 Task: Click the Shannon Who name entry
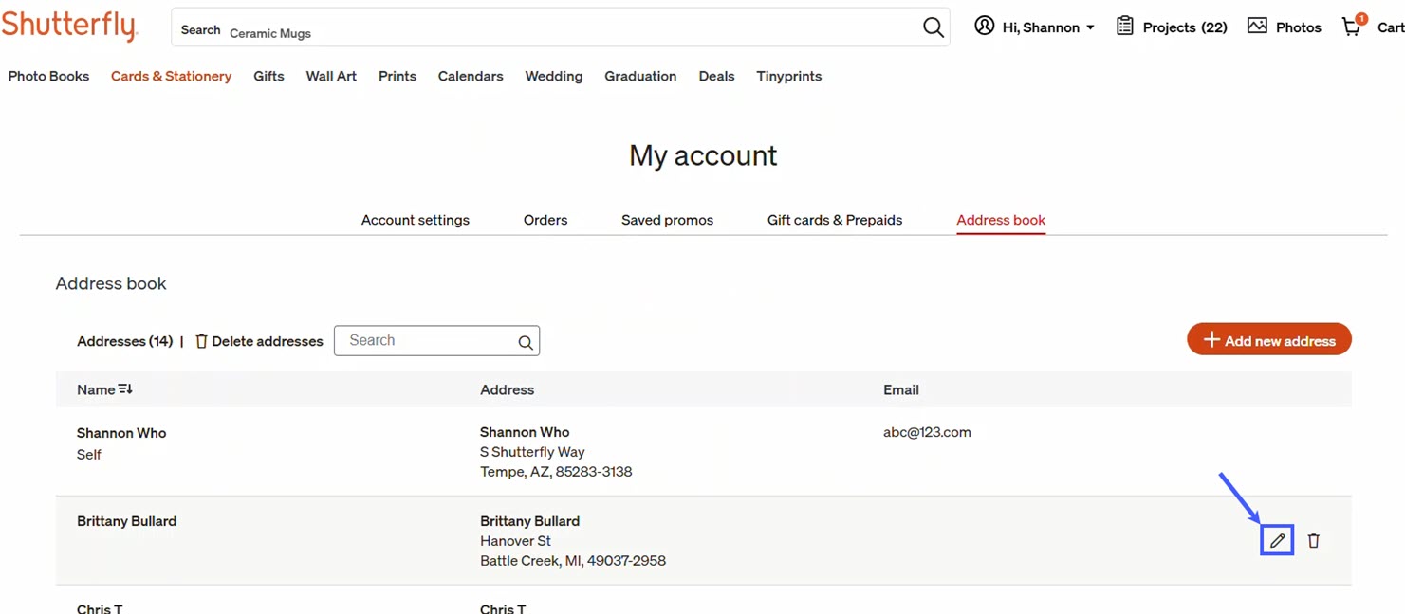[121, 433]
